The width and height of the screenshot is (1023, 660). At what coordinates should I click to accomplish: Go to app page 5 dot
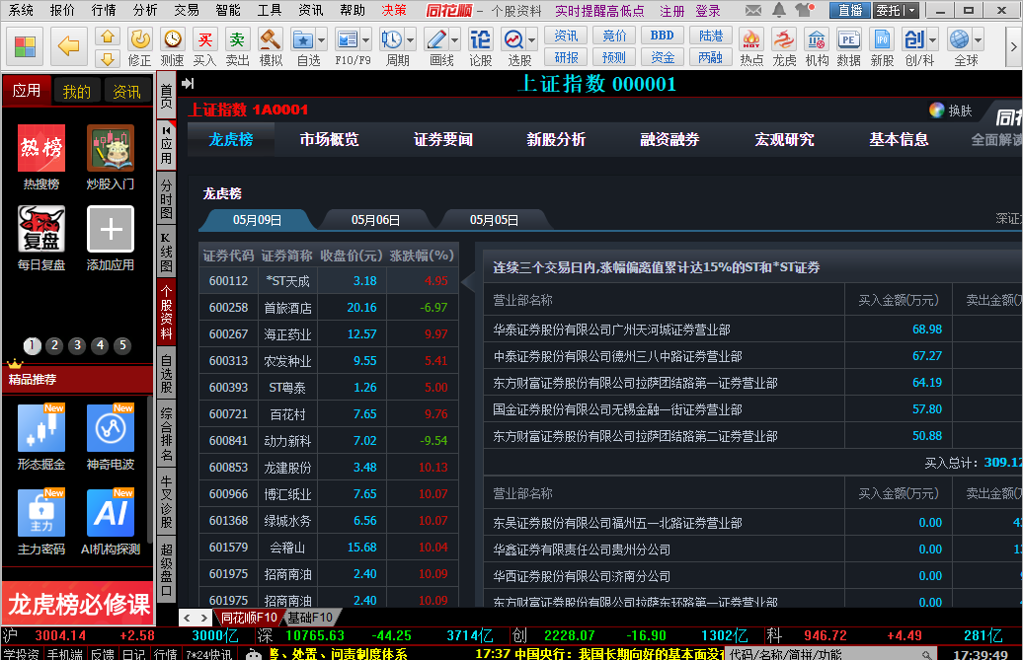(122, 345)
